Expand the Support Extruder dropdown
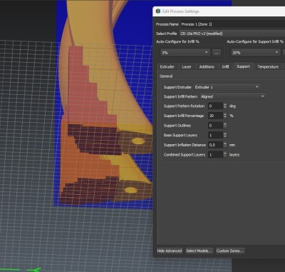Image resolution: width=285 pixels, height=272 pixels. coord(227,87)
